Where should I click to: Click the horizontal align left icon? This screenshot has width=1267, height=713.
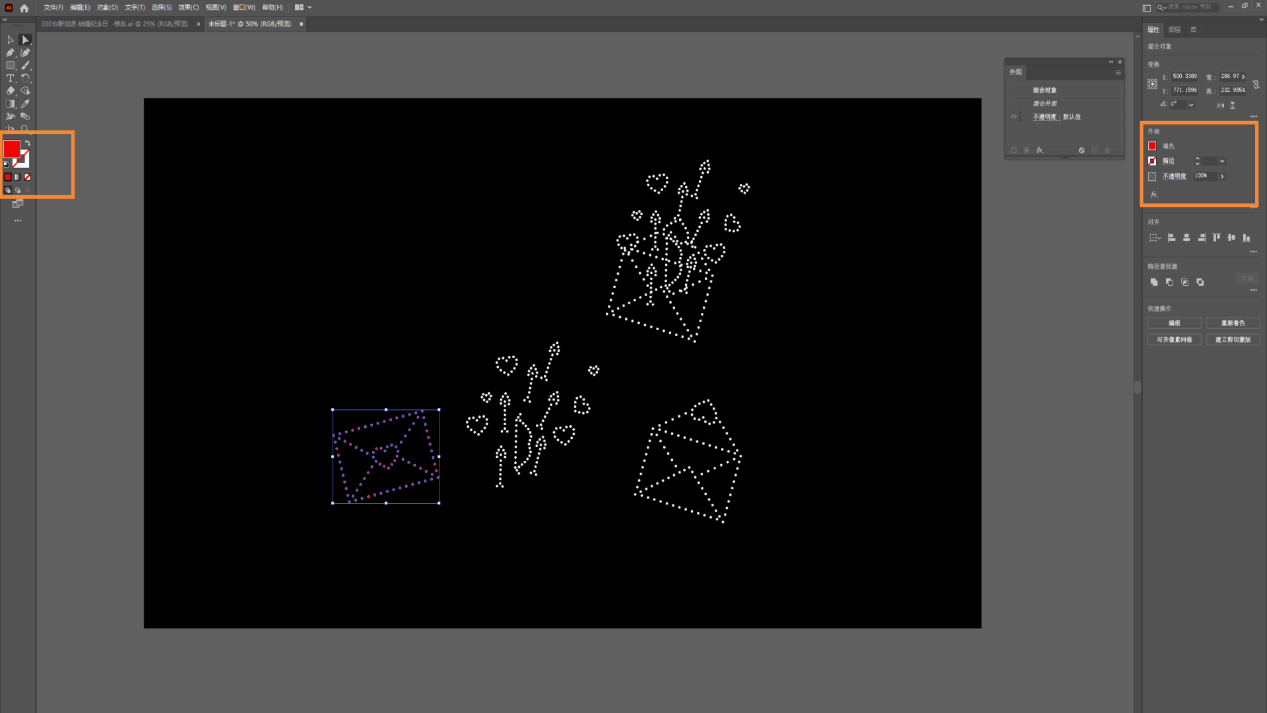coord(1172,238)
